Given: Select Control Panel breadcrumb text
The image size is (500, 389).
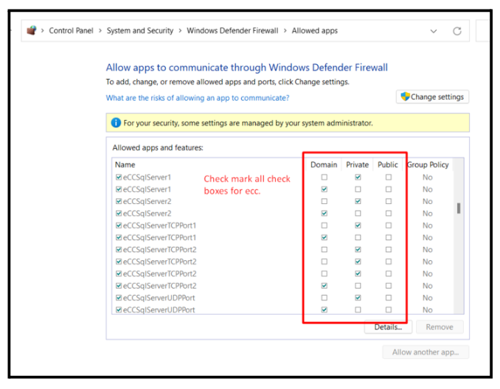Looking at the screenshot, I should (71, 31).
